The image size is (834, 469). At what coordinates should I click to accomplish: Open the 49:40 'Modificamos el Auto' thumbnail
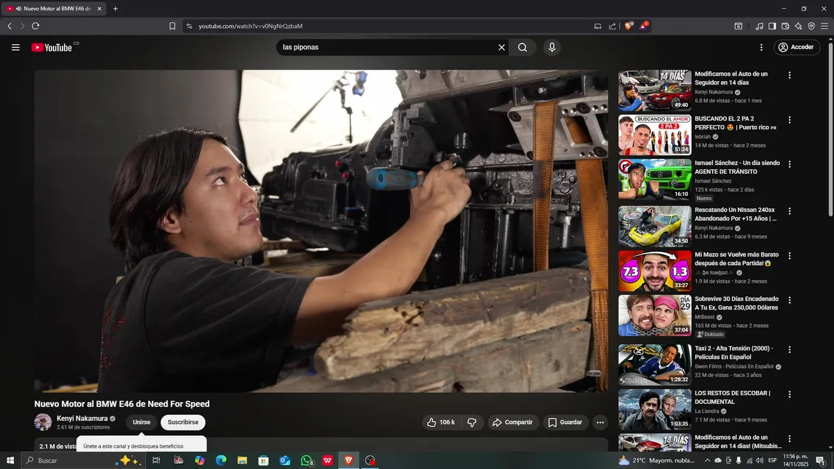(x=655, y=91)
